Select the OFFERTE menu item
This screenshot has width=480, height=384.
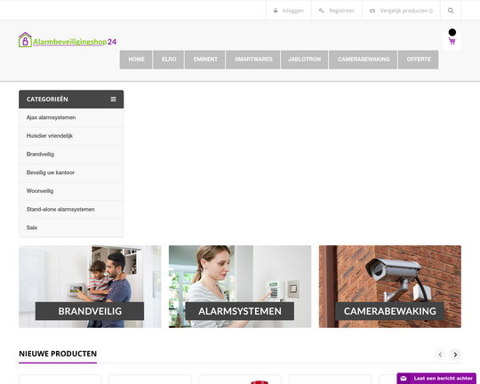pos(418,60)
